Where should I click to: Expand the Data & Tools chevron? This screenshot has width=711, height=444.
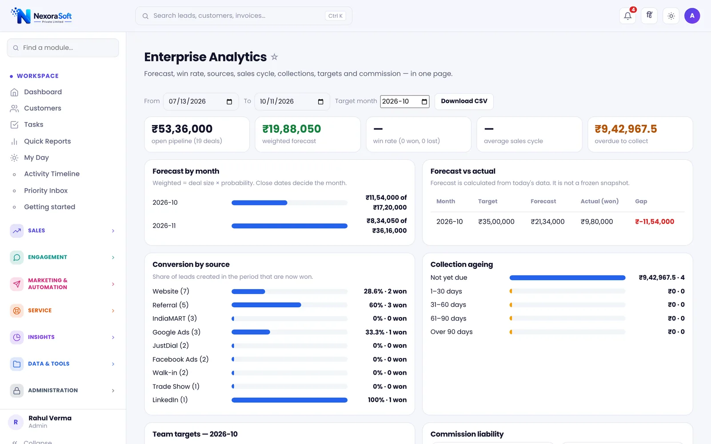[x=113, y=364]
